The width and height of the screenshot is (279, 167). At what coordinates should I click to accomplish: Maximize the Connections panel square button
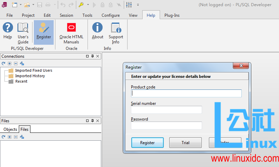coord(87,56)
